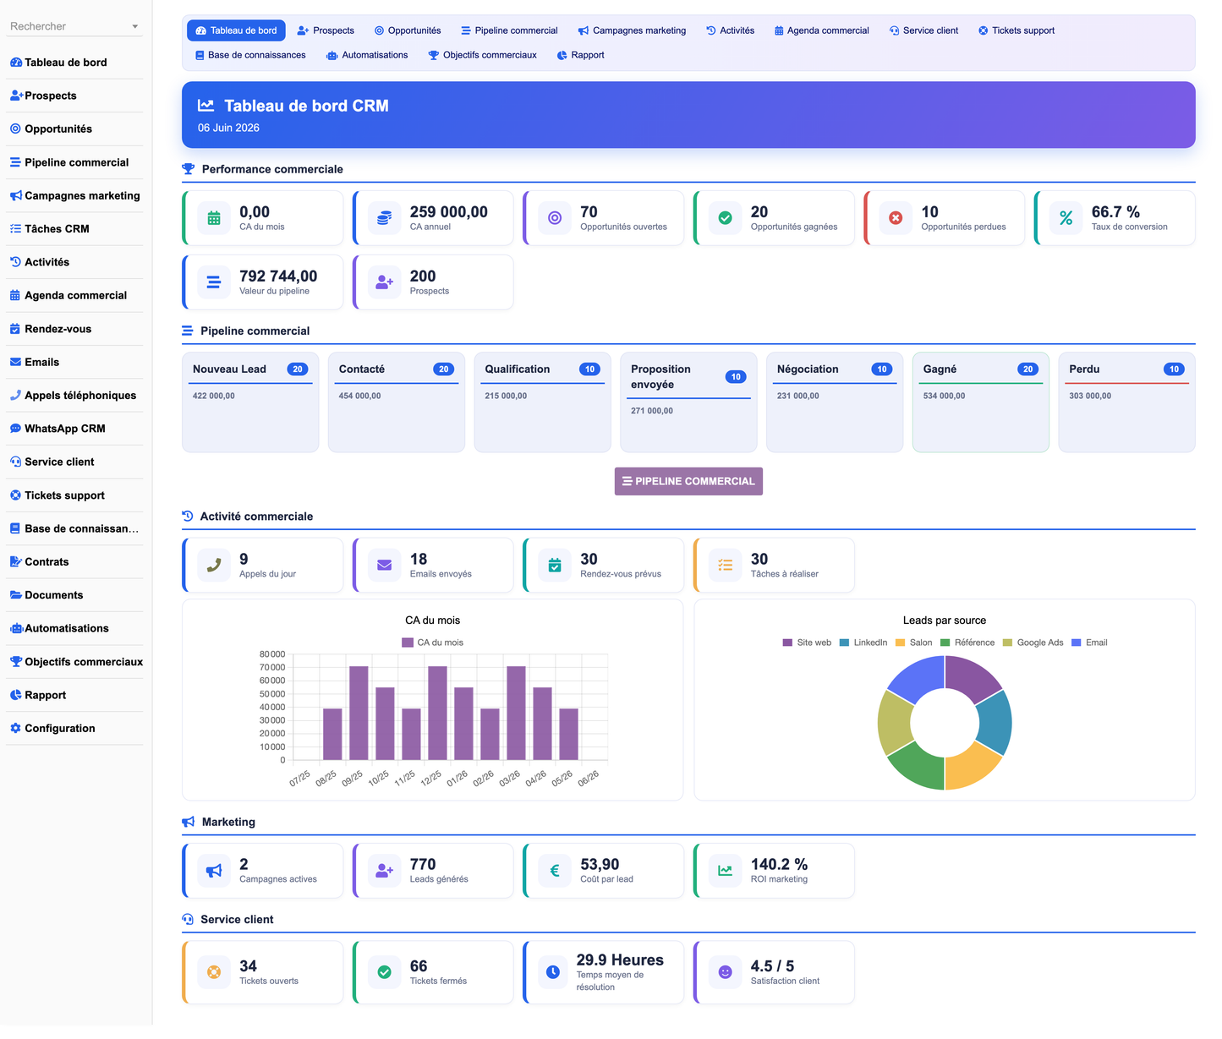Open Documents in the sidebar

[x=74, y=595]
